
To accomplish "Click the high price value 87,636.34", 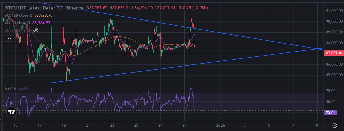I will coord(122,8).
